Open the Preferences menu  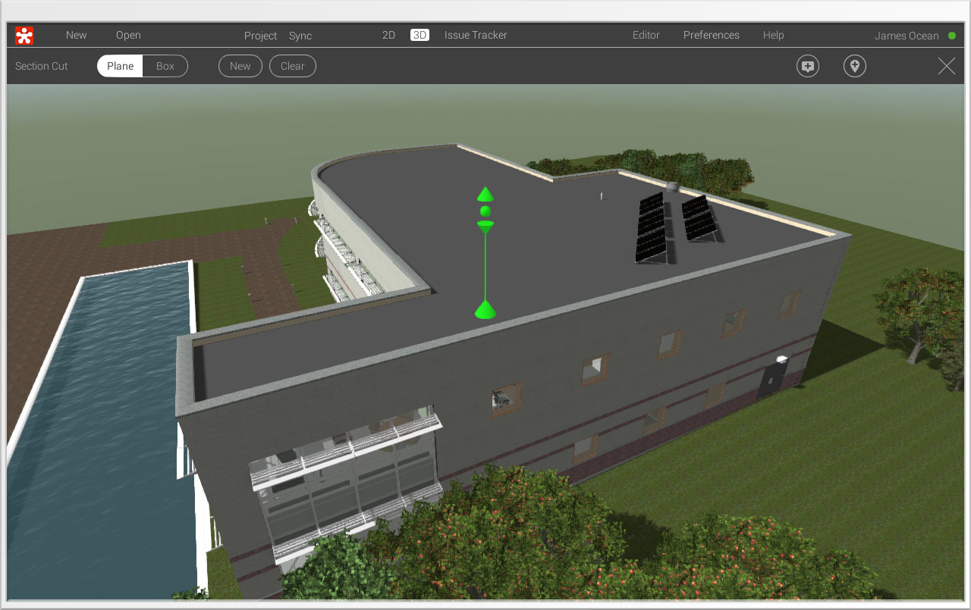coord(711,35)
